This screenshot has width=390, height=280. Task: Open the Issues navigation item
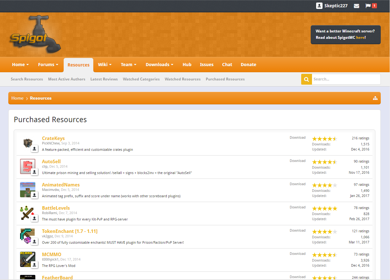207,65
